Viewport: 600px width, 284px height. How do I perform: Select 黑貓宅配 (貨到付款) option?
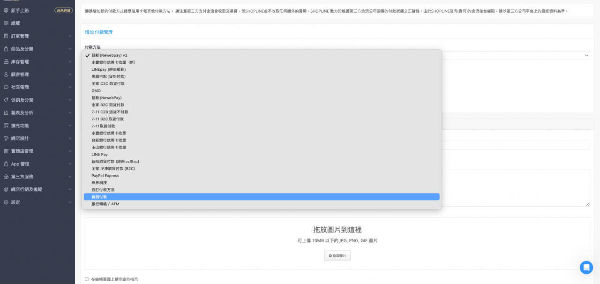point(262,76)
